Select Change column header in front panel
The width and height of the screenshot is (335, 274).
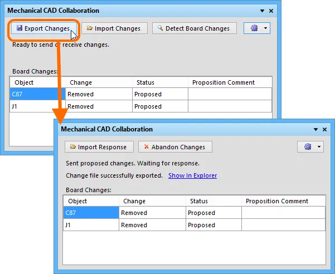click(x=153, y=201)
